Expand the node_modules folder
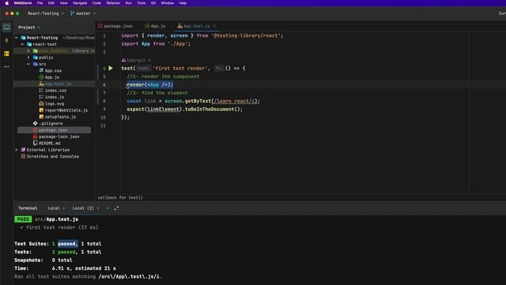 tap(28, 51)
